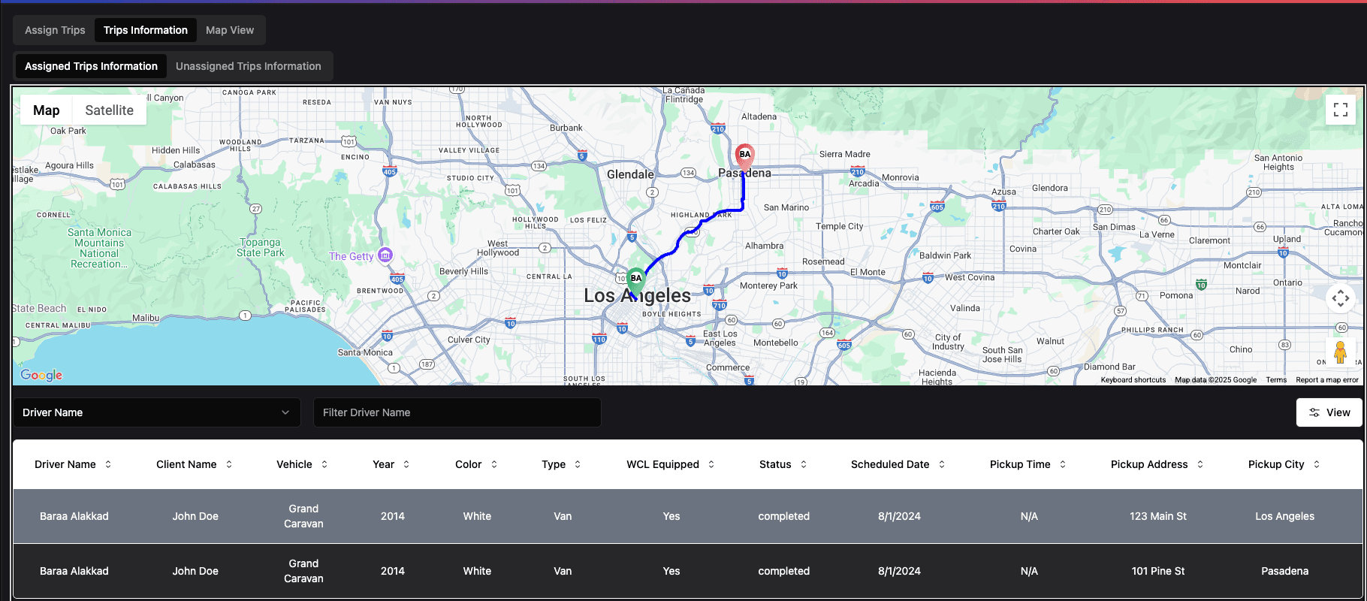Switch map to Satellite view

[109, 110]
